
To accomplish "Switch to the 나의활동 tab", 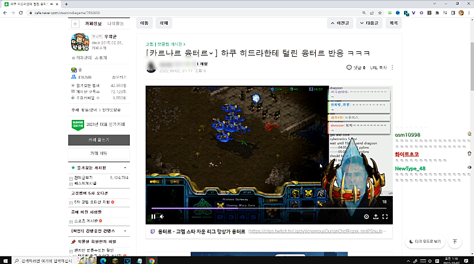I will [x=116, y=24].
